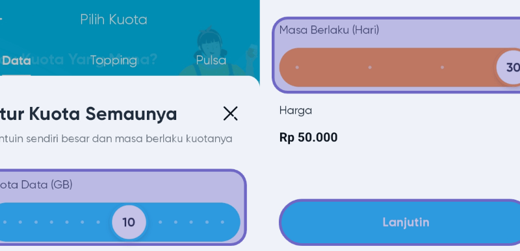The width and height of the screenshot is (520, 251).
Task: Switch to the Data tab
Action: click(x=16, y=60)
